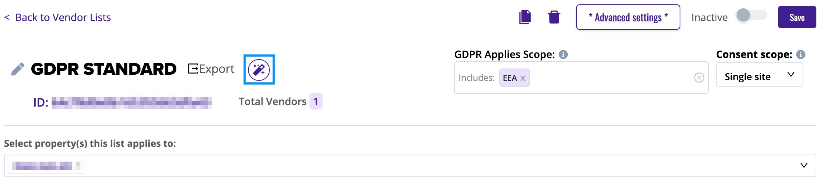
Task: Delete the list with the trash icon
Action: pos(554,17)
